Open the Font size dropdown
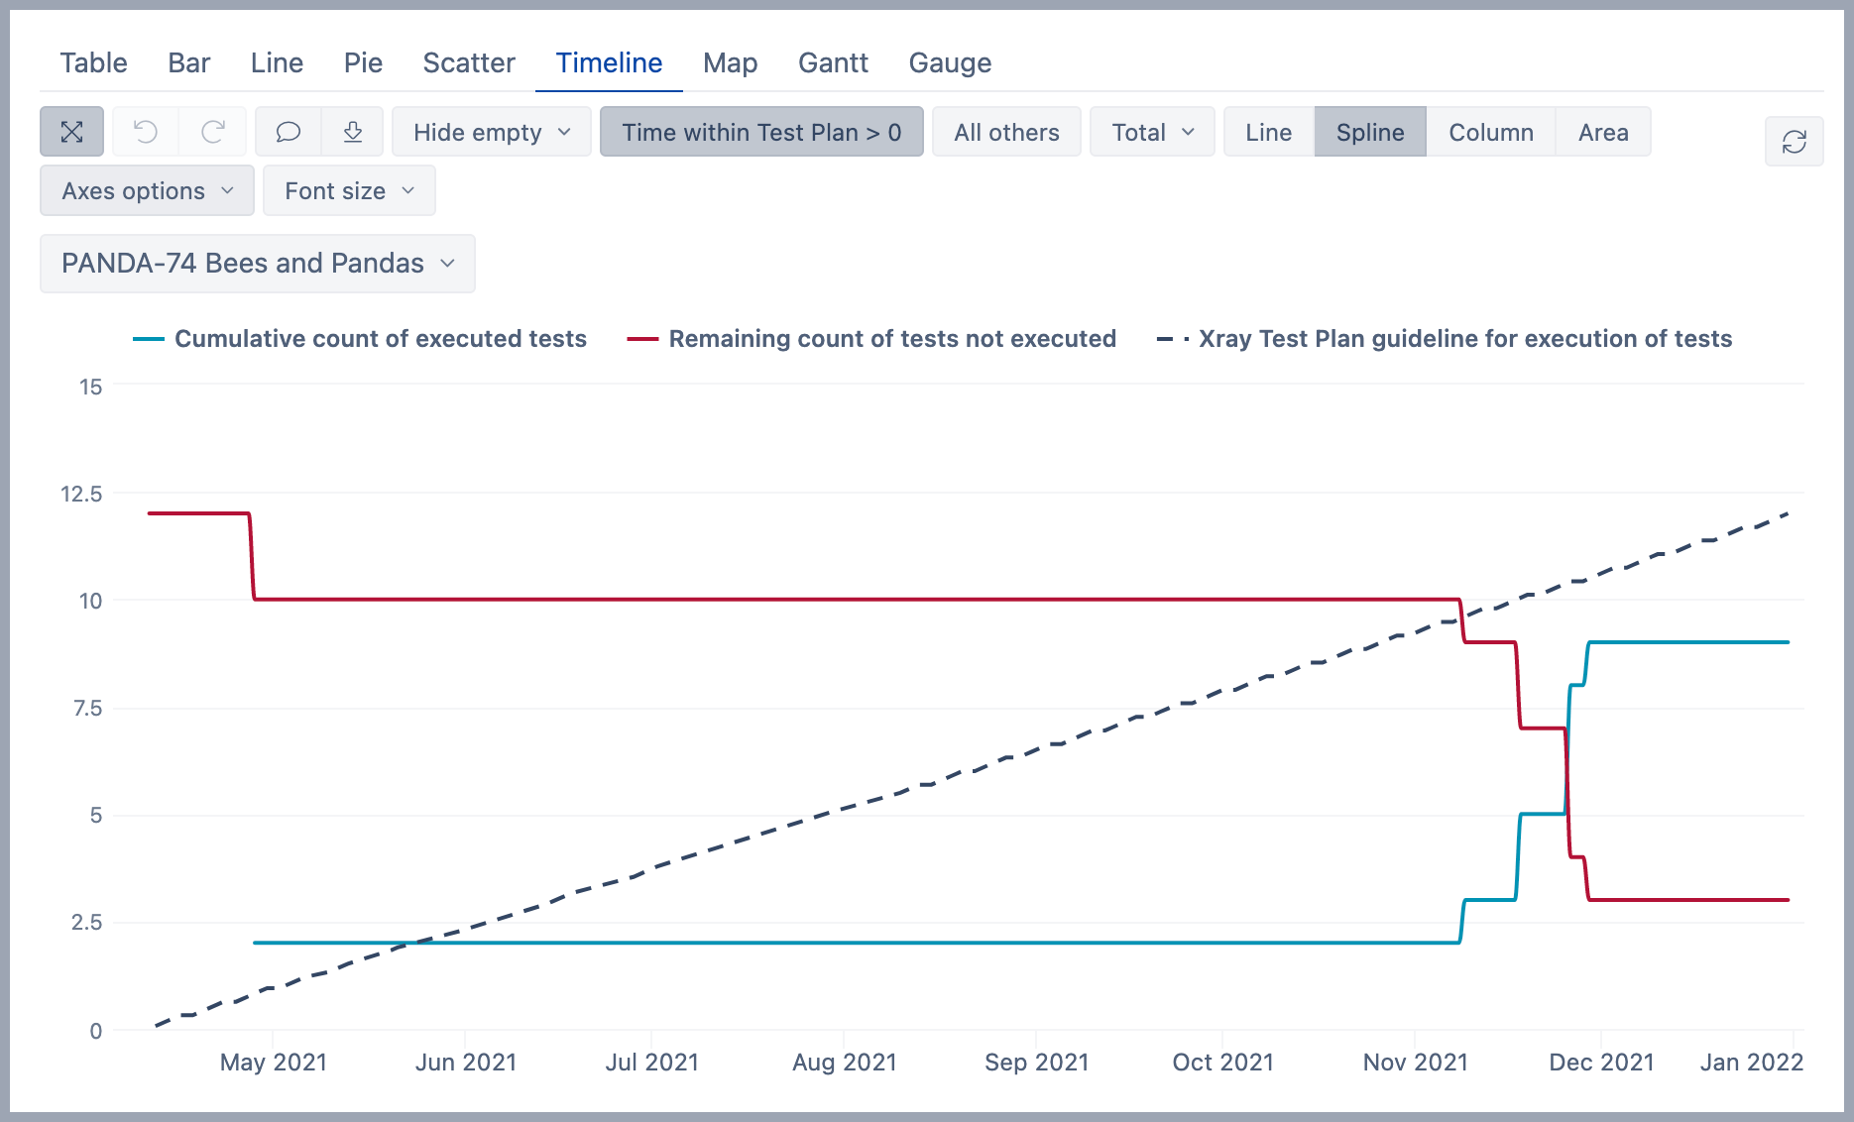The image size is (1854, 1122). (349, 190)
